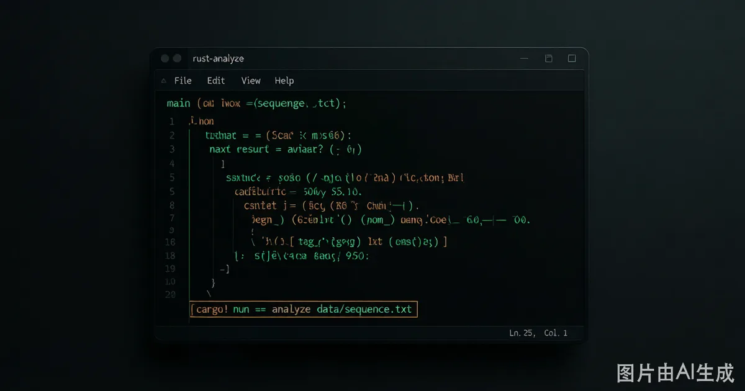This screenshot has width=745, height=391.
Task: Click line number 2 in the gutter
Action: 171,135
